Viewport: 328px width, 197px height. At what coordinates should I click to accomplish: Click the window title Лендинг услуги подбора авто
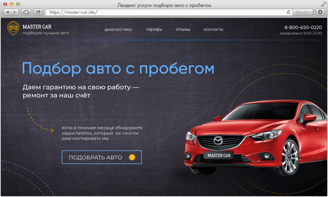(x=164, y=5)
